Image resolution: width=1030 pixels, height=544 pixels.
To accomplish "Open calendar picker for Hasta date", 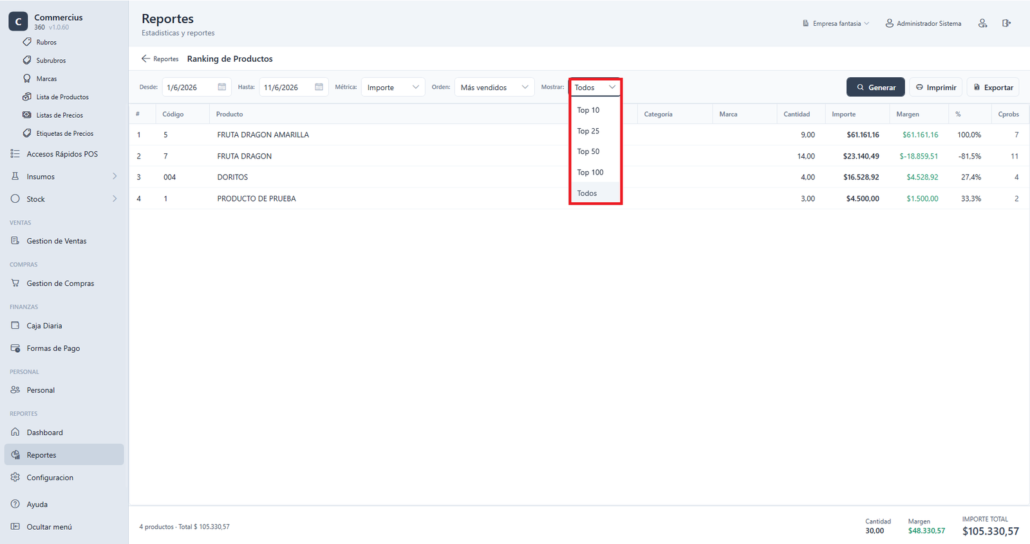I will (x=319, y=87).
